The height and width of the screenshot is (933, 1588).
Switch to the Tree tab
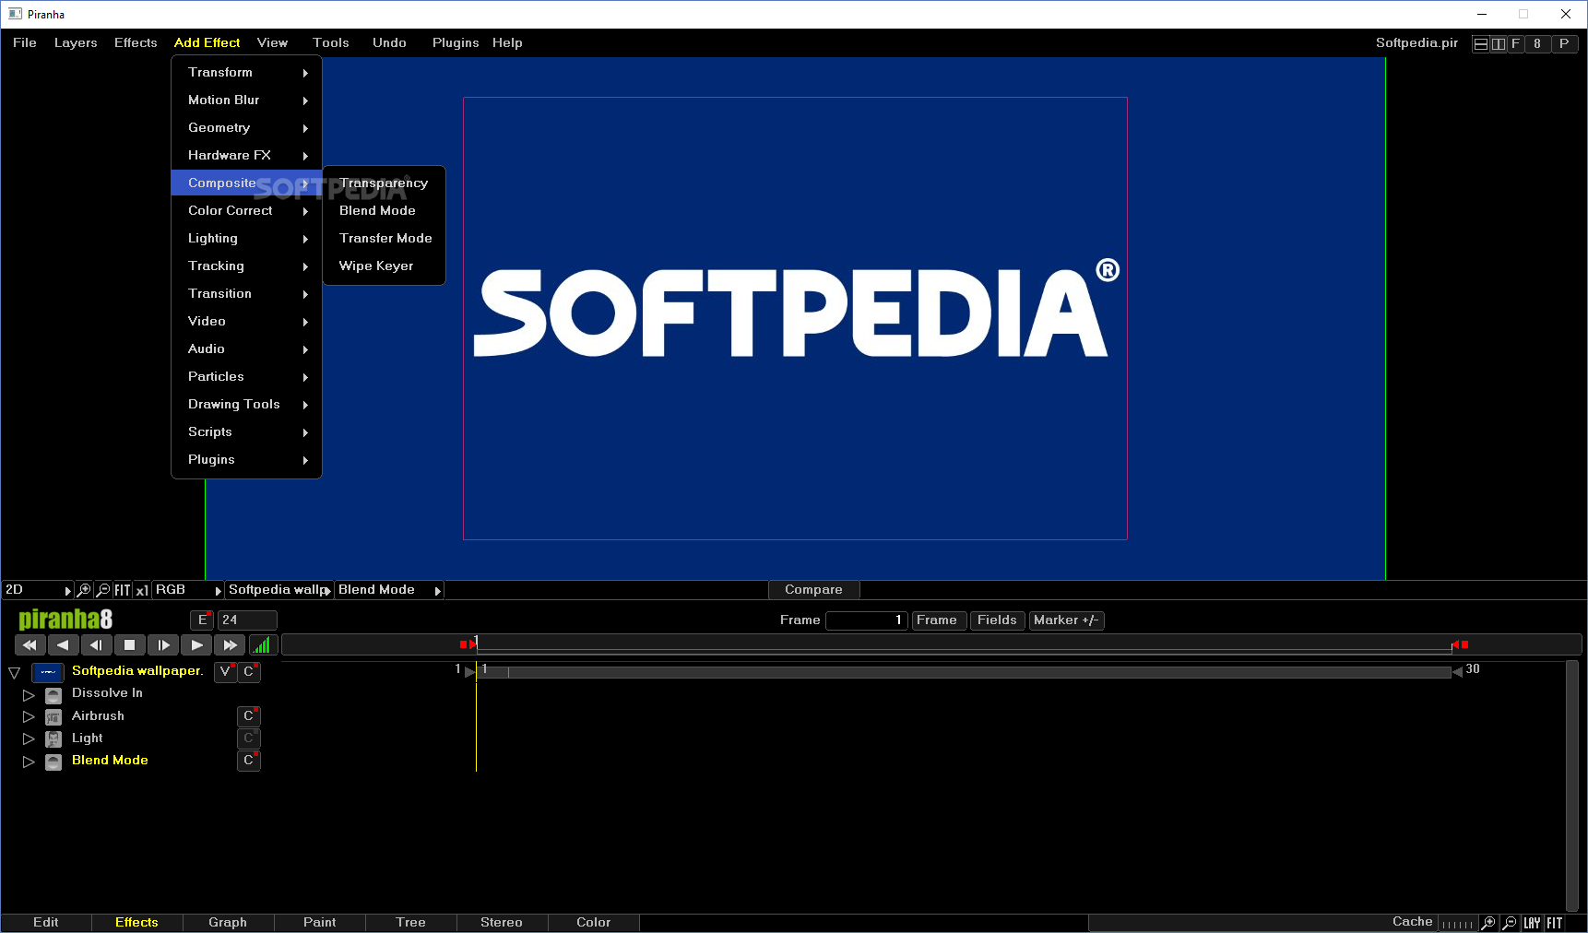411,923
